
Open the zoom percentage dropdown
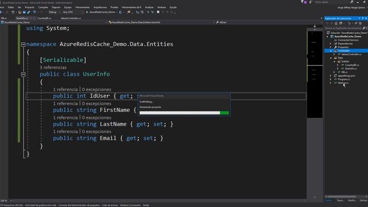tap(10, 201)
